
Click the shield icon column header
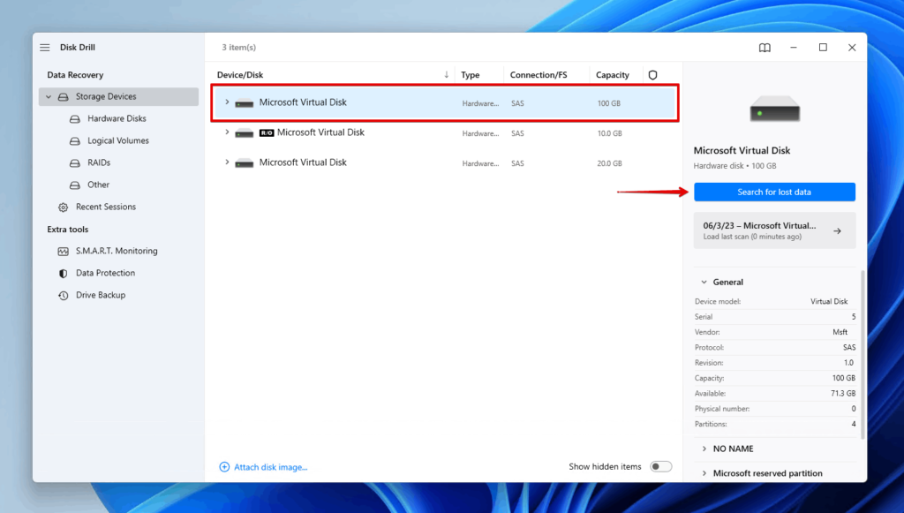click(653, 74)
